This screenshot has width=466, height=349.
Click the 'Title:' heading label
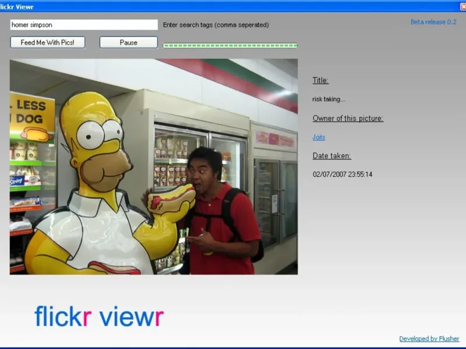click(x=320, y=80)
